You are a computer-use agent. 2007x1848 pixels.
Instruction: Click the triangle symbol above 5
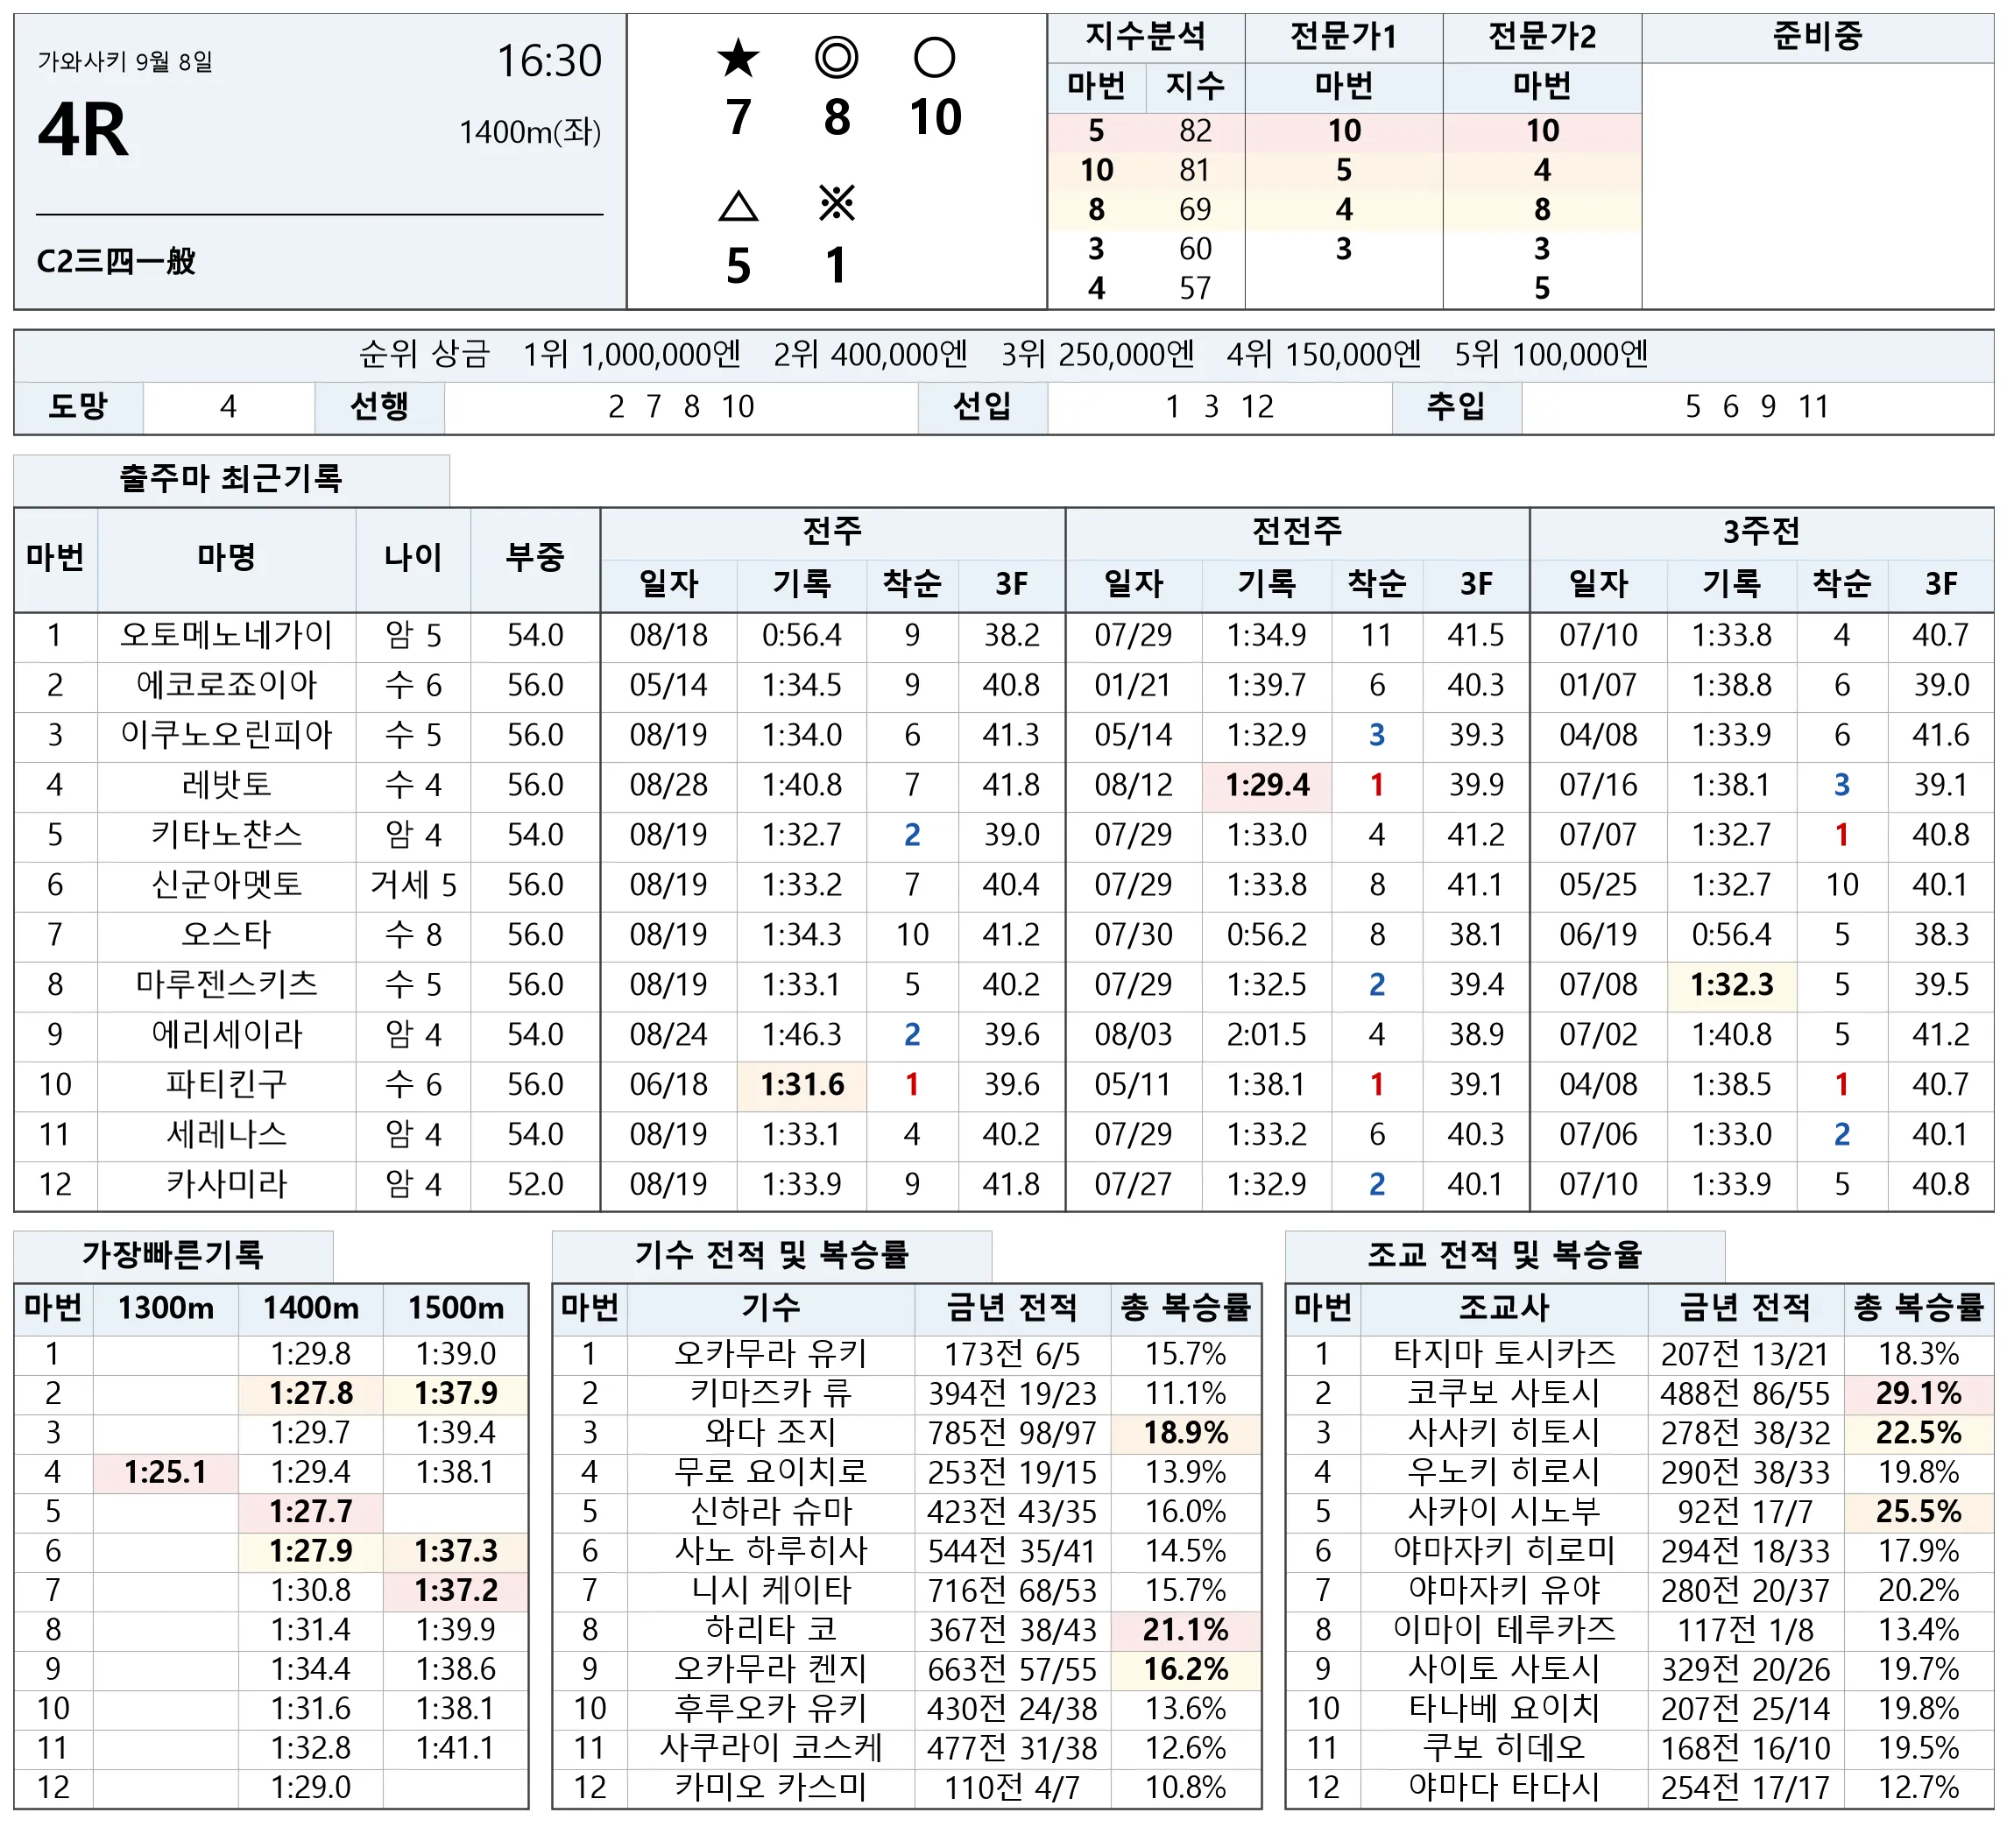point(738,206)
